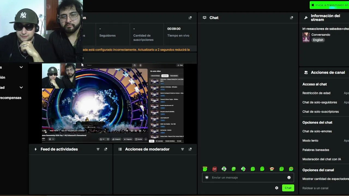
Task: Open the notification bell dropdown in preview
Action: click(x=51, y=139)
